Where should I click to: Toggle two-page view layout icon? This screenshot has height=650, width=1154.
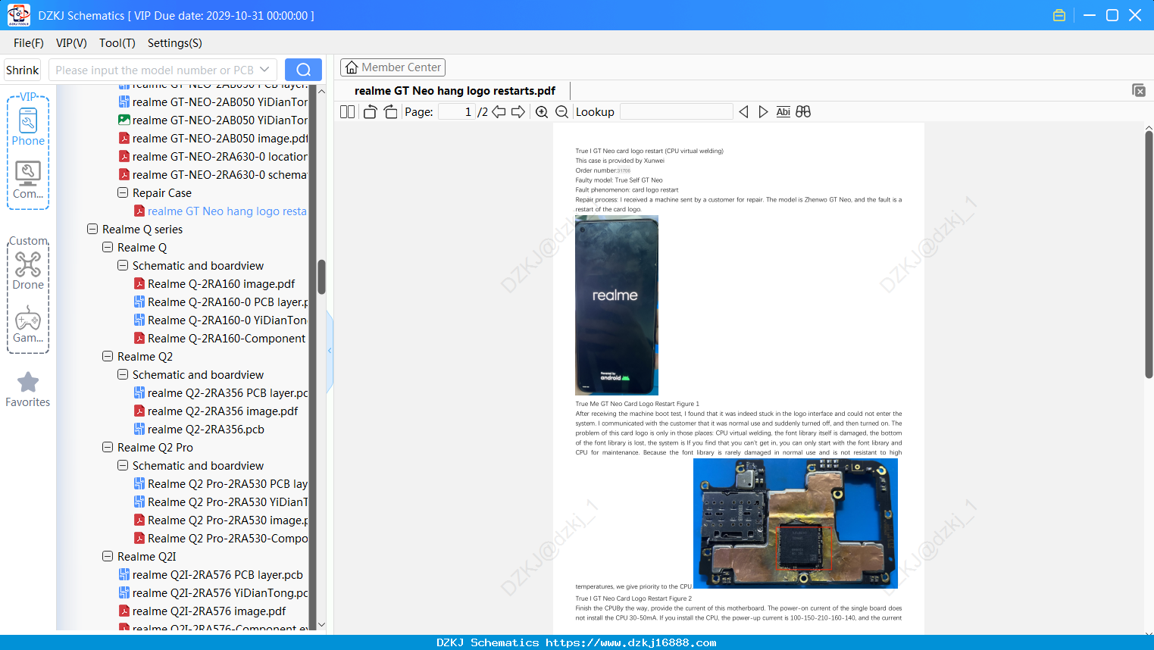[x=347, y=112]
